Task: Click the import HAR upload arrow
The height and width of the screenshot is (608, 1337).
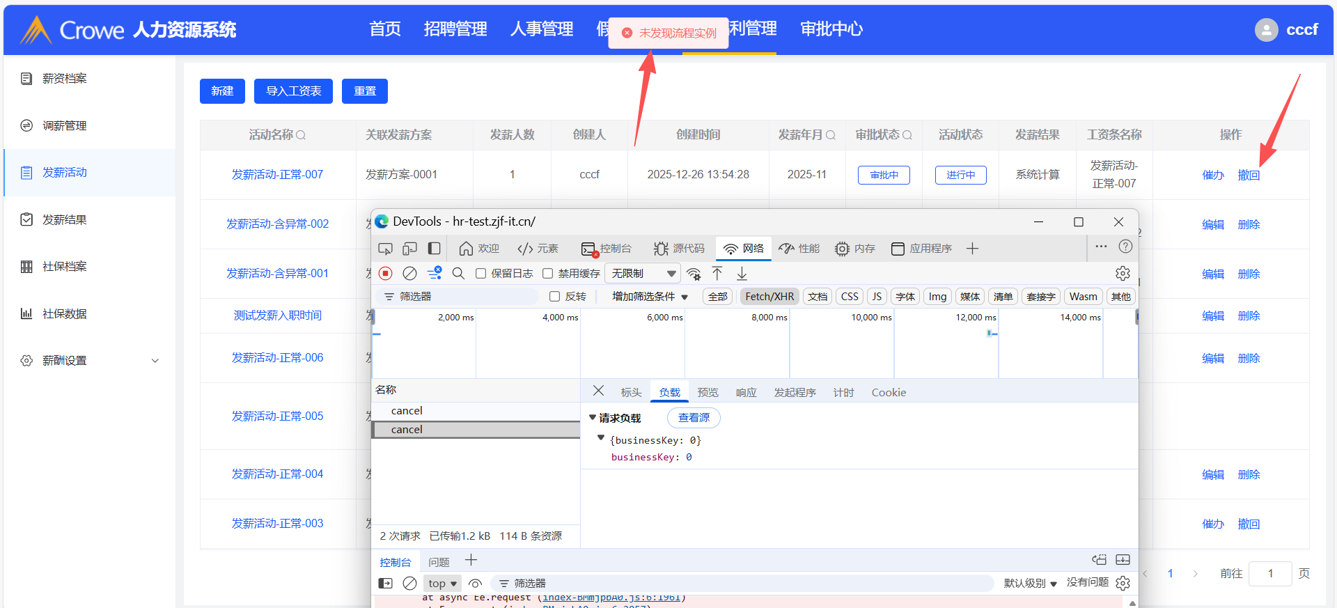Action: [x=717, y=273]
